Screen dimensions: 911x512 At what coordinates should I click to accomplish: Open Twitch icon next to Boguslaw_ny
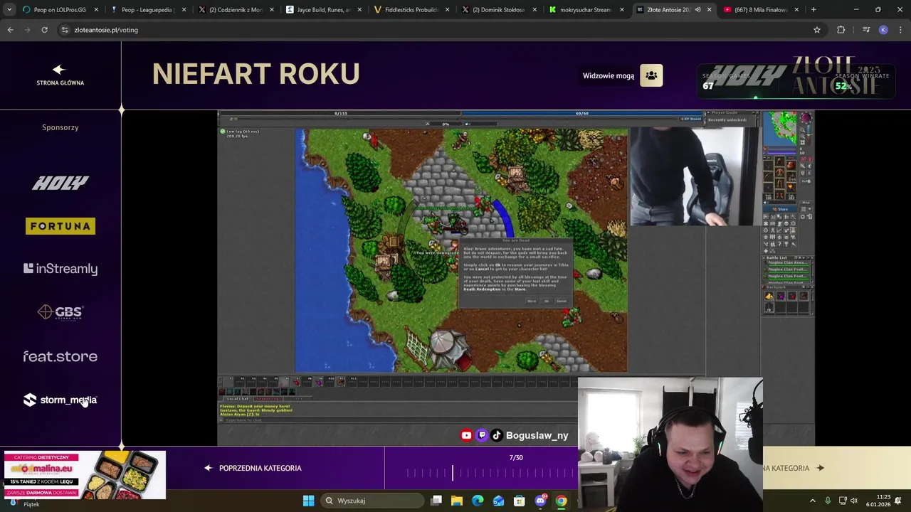click(x=482, y=435)
